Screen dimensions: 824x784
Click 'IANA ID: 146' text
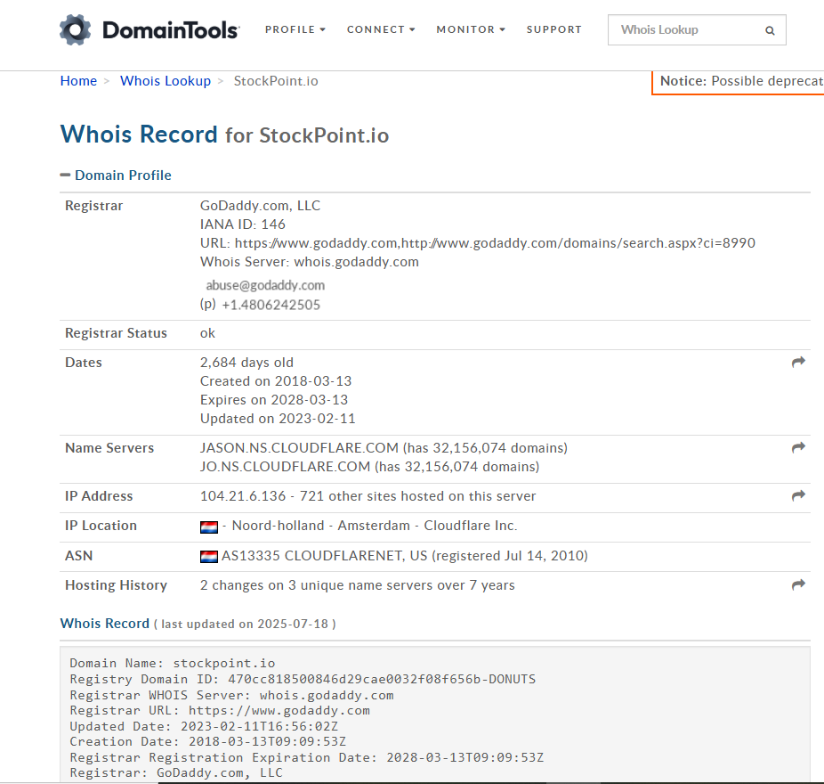pyautogui.click(x=242, y=225)
